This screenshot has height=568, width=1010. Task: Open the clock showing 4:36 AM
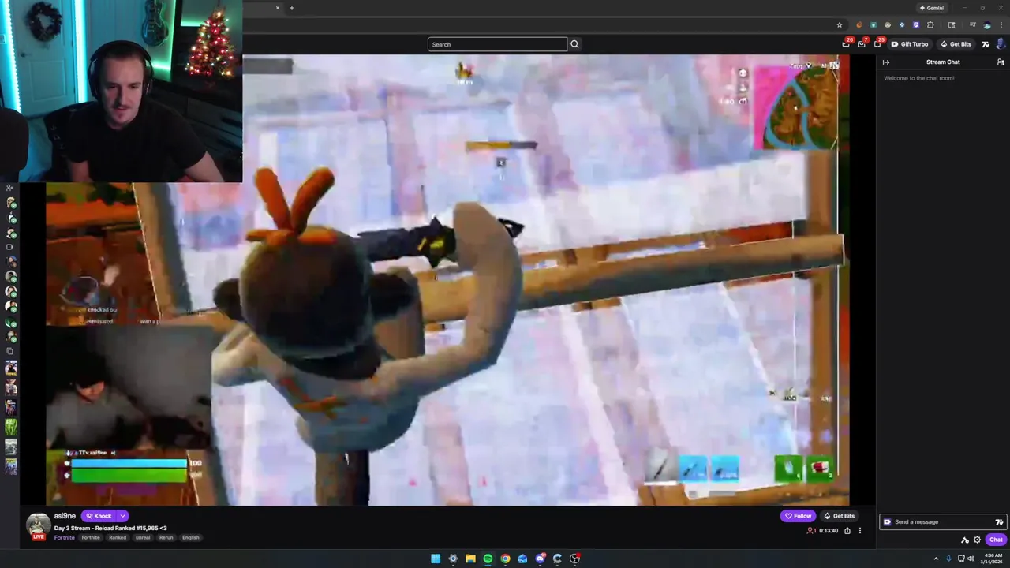pyautogui.click(x=993, y=559)
